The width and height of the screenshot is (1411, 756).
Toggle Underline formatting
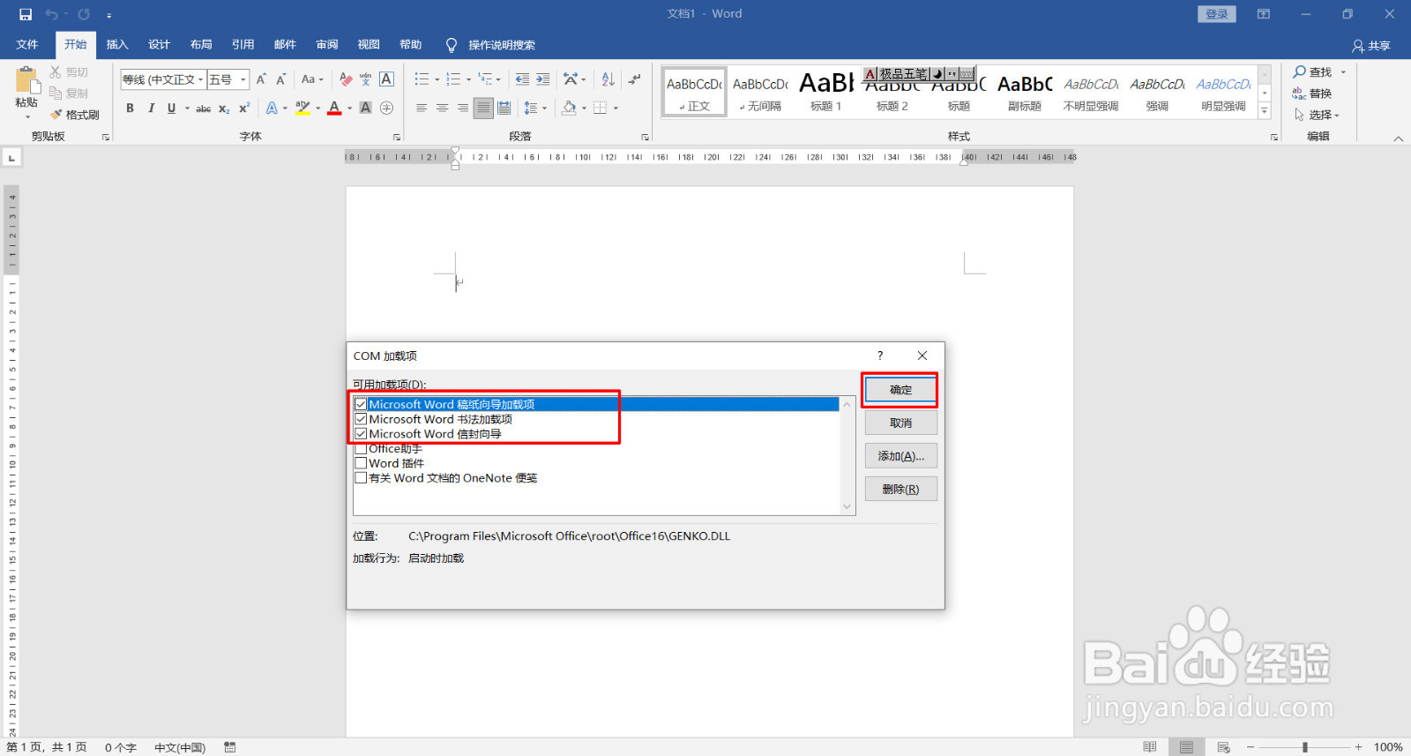click(171, 109)
